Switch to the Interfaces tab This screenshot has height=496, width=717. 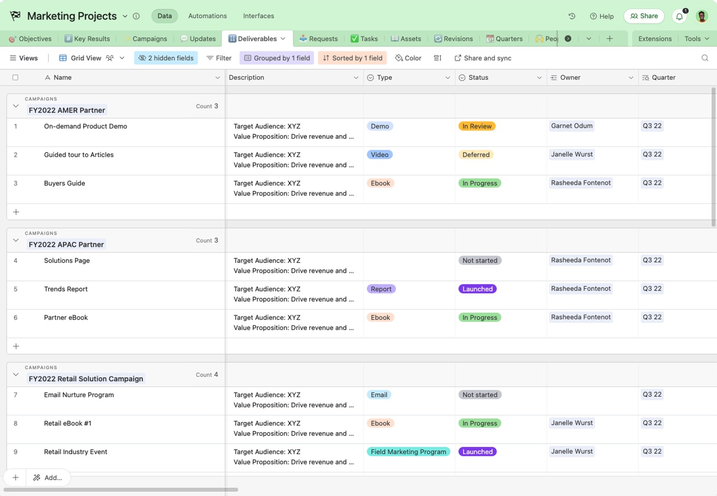pyautogui.click(x=259, y=16)
